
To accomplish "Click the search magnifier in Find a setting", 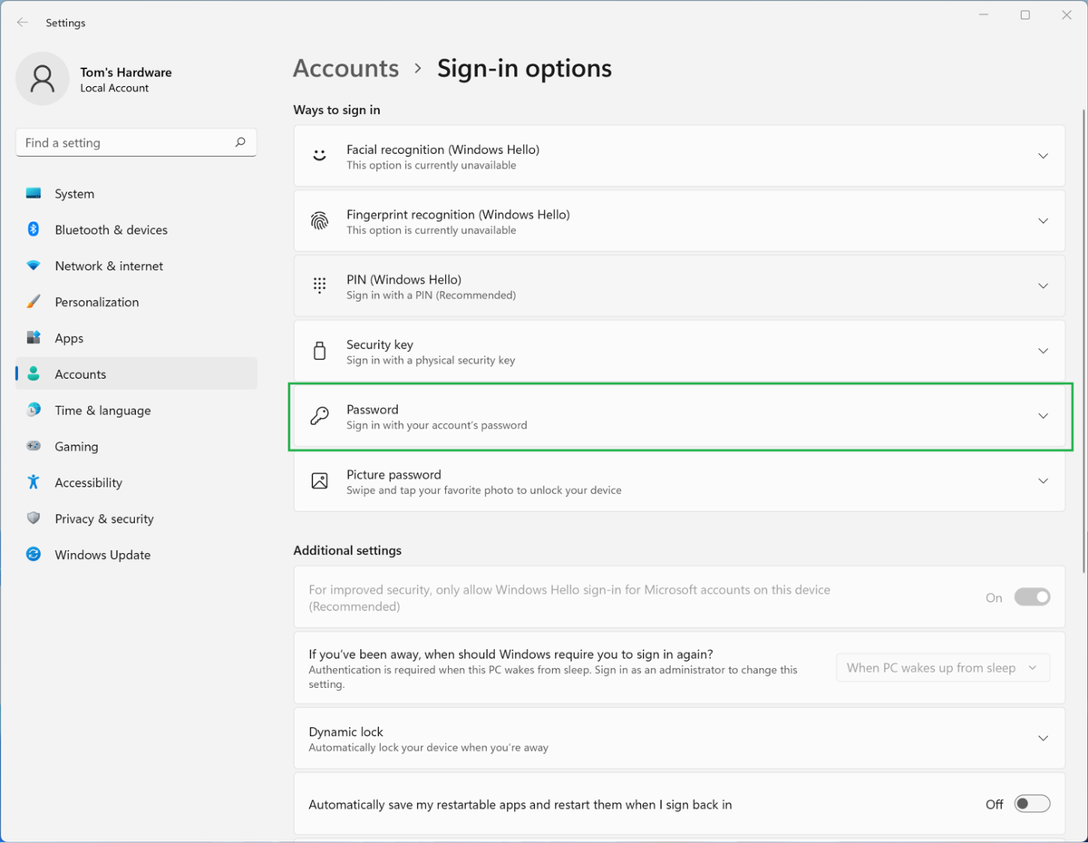I will pos(239,142).
